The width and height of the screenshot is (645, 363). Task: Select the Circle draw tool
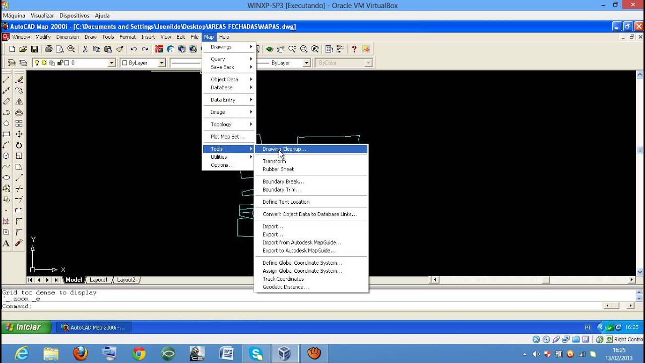click(x=6, y=156)
